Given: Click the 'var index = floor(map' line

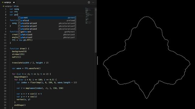Looking at the screenshot, I should pos(47,83).
